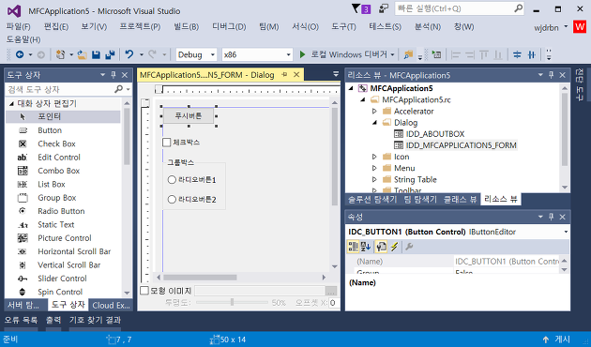Select the Radio Button tool icon
This screenshot has width=591, height=347.
[23, 211]
